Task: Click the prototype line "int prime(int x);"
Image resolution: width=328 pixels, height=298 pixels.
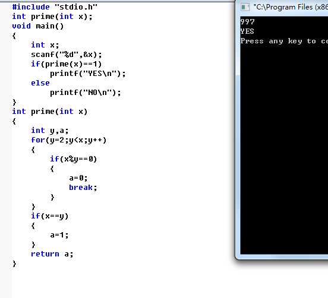Action: tap(52, 17)
